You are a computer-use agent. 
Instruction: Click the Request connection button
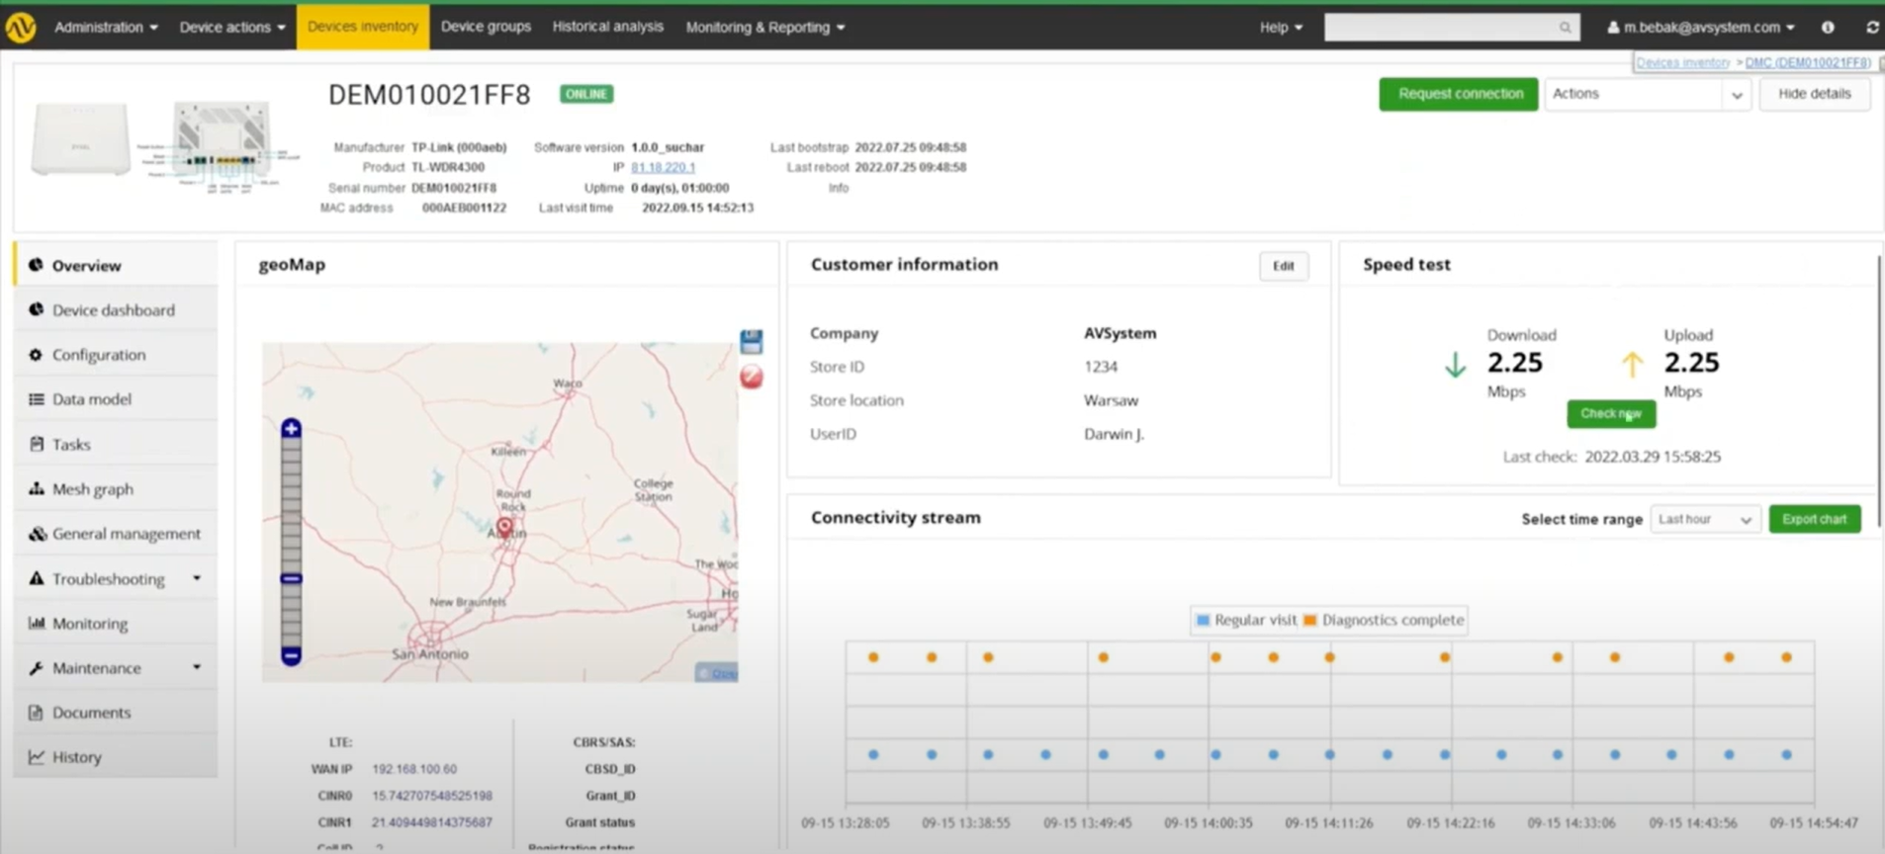[x=1459, y=94]
